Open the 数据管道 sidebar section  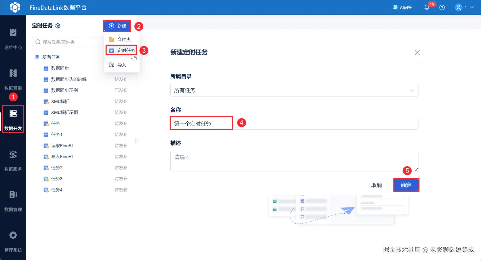13,79
